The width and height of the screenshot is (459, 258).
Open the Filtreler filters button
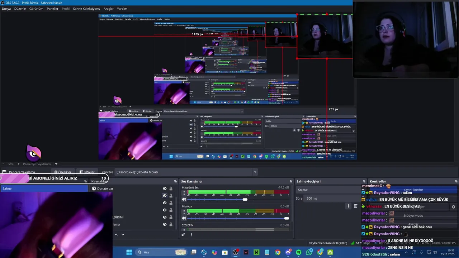click(x=87, y=172)
